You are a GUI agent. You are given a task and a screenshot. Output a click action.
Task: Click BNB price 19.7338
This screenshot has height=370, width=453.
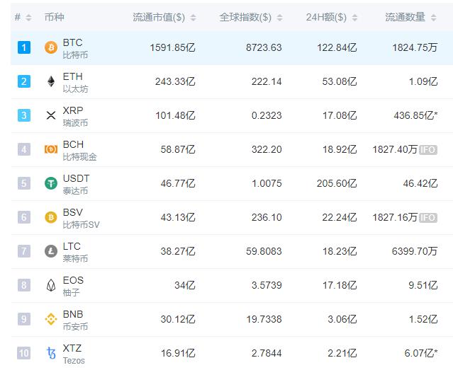pos(264,319)
